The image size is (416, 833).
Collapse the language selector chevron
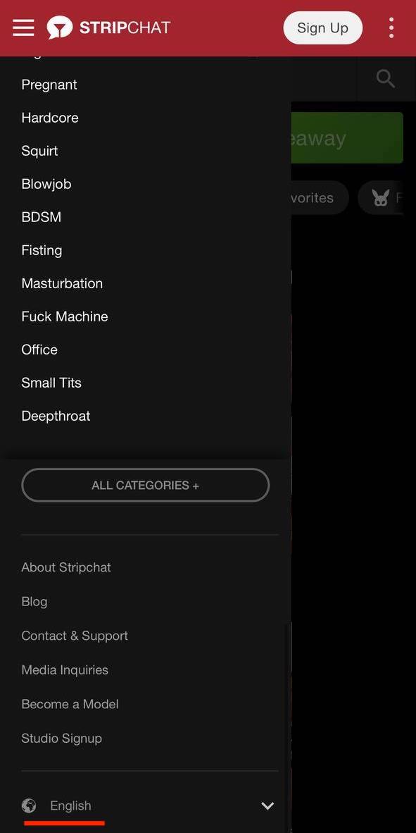click(267, 806)
